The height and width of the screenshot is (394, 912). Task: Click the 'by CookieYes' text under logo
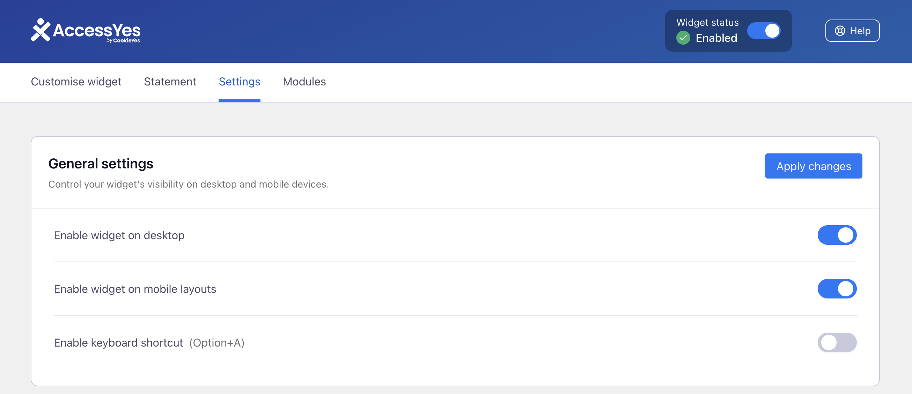pyautogui.click(x=123, y=41)
